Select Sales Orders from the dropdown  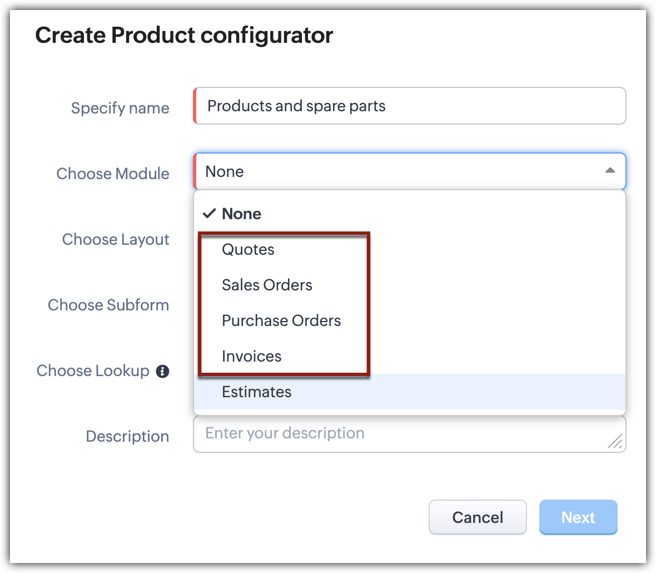[267, 285]
